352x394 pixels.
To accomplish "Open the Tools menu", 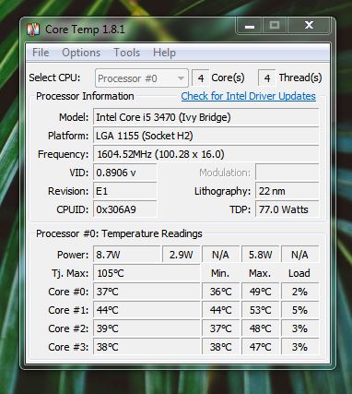I will click(126, 53).
